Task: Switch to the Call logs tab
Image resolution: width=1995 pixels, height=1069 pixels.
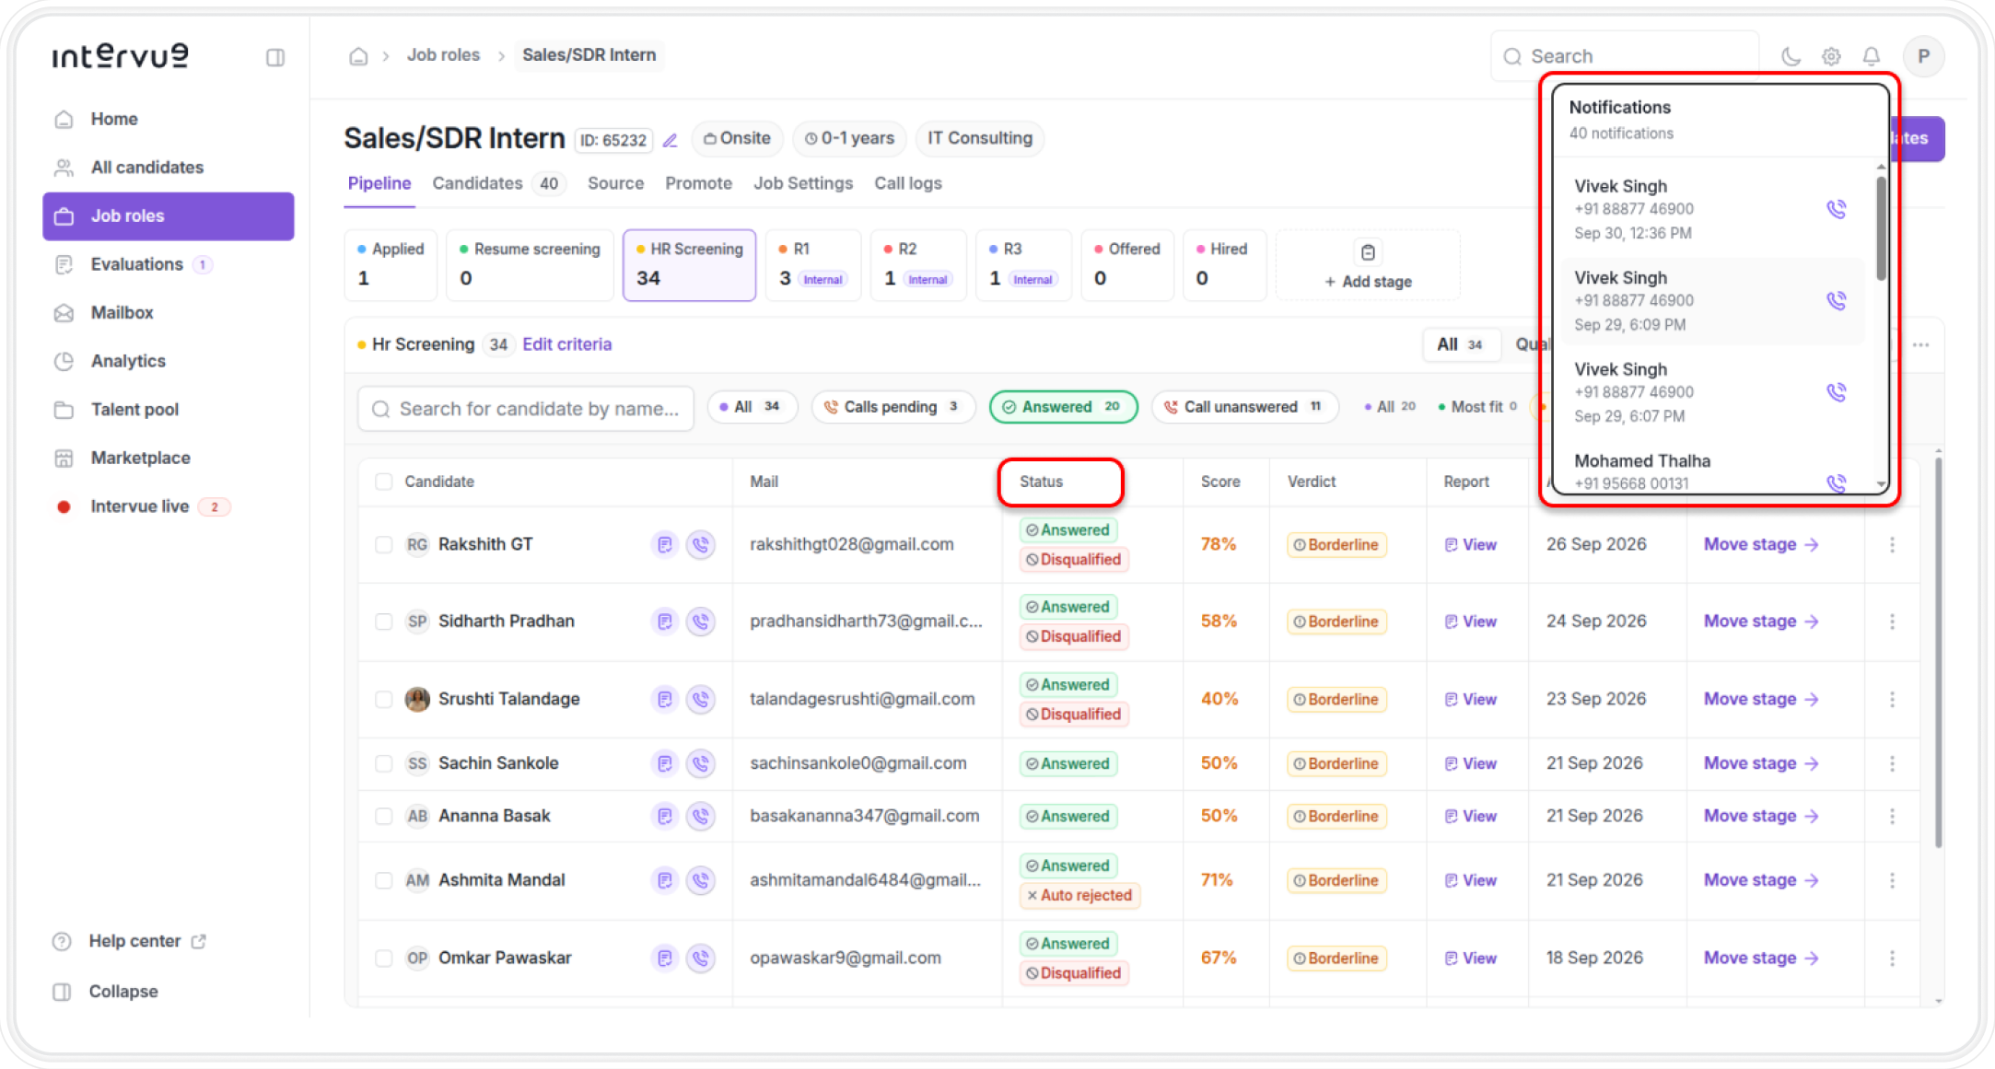Action: [908, 183]
